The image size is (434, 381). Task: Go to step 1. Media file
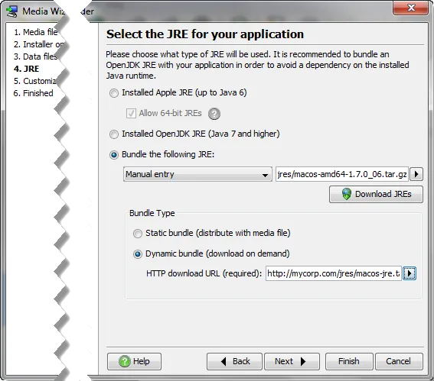(36, 32)
